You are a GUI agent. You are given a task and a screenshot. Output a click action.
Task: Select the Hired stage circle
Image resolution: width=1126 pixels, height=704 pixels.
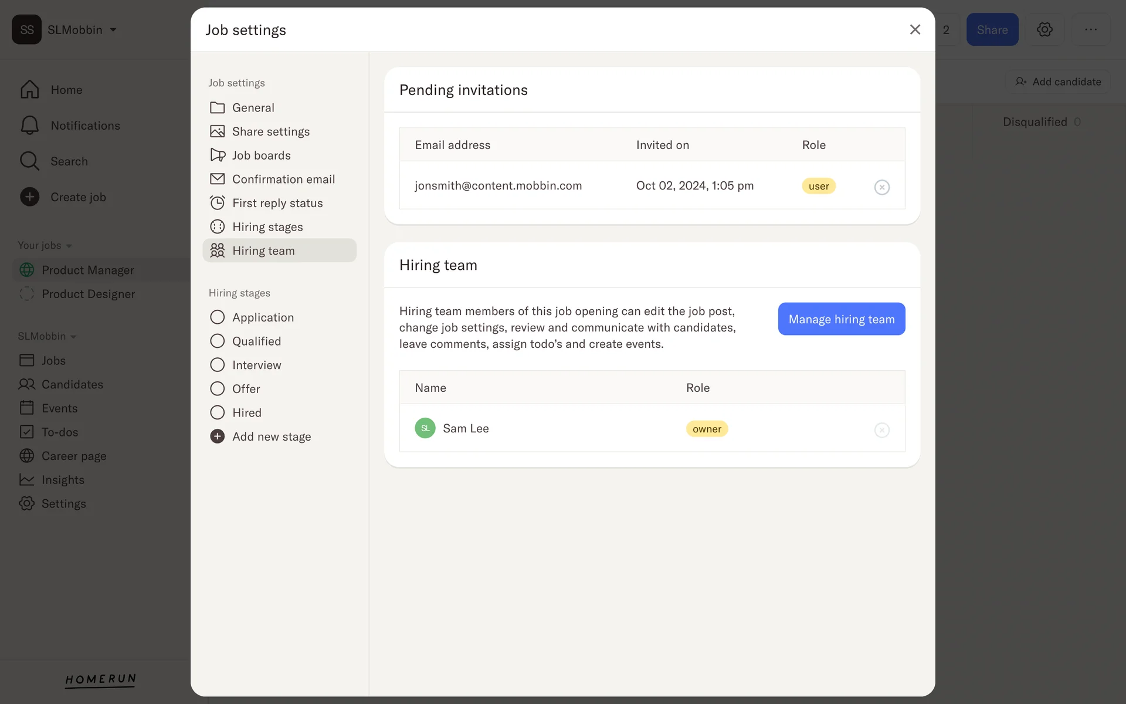click(217, 412)
